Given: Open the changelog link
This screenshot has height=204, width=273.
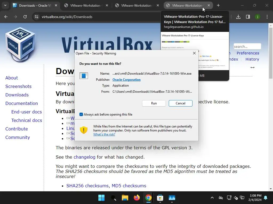Looking at the screenshot, I should coord(85,157).
